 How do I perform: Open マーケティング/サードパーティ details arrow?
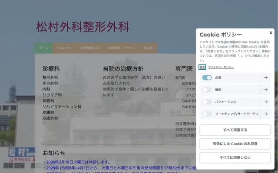point(265,114)
